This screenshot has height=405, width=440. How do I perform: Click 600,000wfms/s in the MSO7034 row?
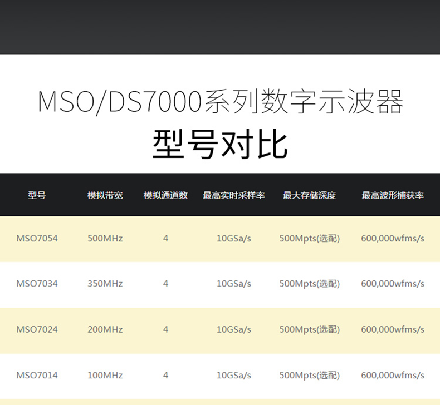click(x=393, y=284)
